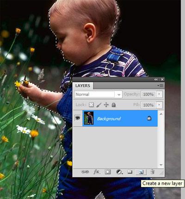Open the Normal blend mode dropdown
The width and height of the screenshot is (185, 199).
click(x=99, y=94)
